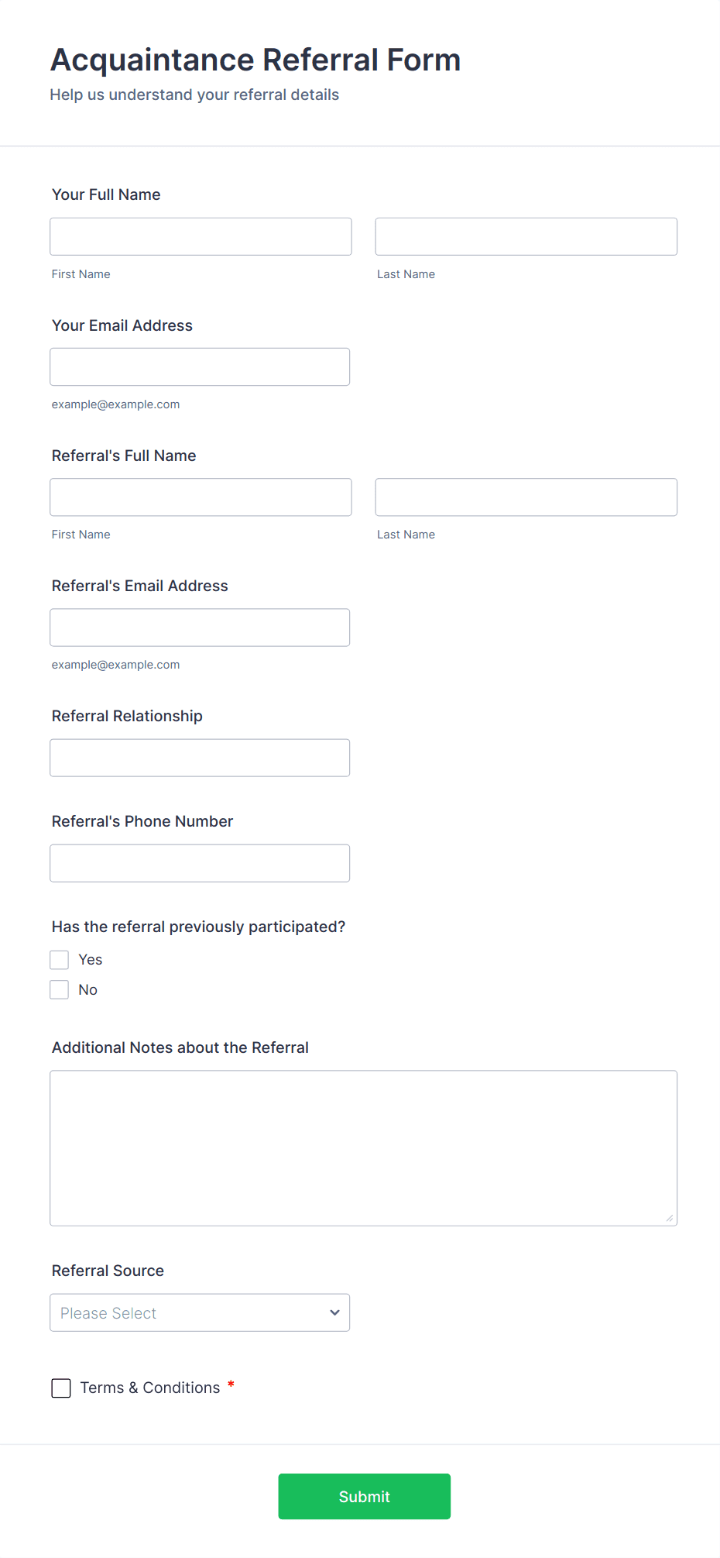The height and width of the screenshot is (1558, 720).
Task: Click the Referral's Email Address input box
Action: pyautogui.click(x=200, y=627)
